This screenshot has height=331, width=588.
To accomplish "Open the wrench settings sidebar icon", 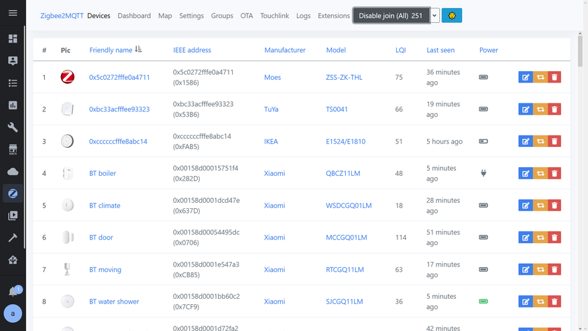I will pos(13,128).
